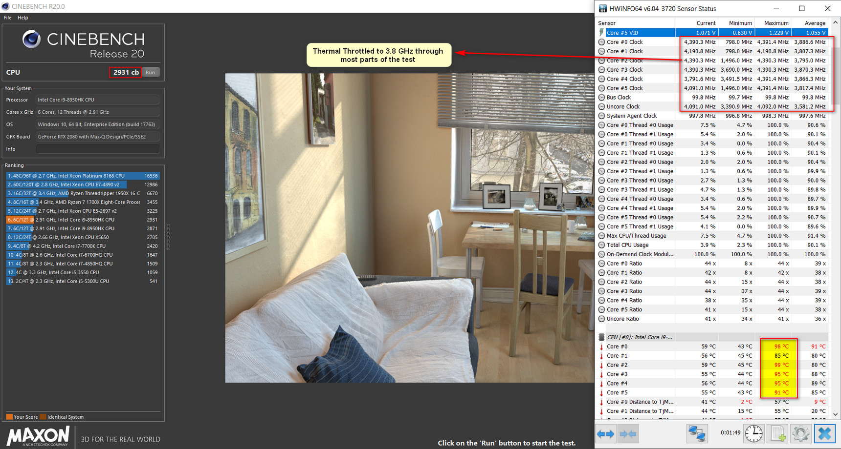Click into the Info text field
841x449 pixels.
[x=98, y=149]
